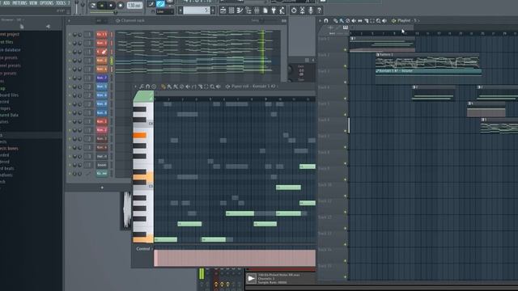
Task: Open the piano roll magnet snap icon
Action: click(147, 86)
